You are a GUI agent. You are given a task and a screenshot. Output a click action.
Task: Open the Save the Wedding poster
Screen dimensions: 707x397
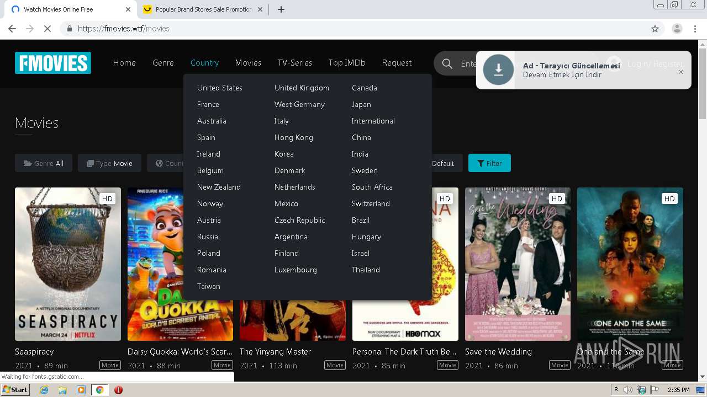point(518,264)
